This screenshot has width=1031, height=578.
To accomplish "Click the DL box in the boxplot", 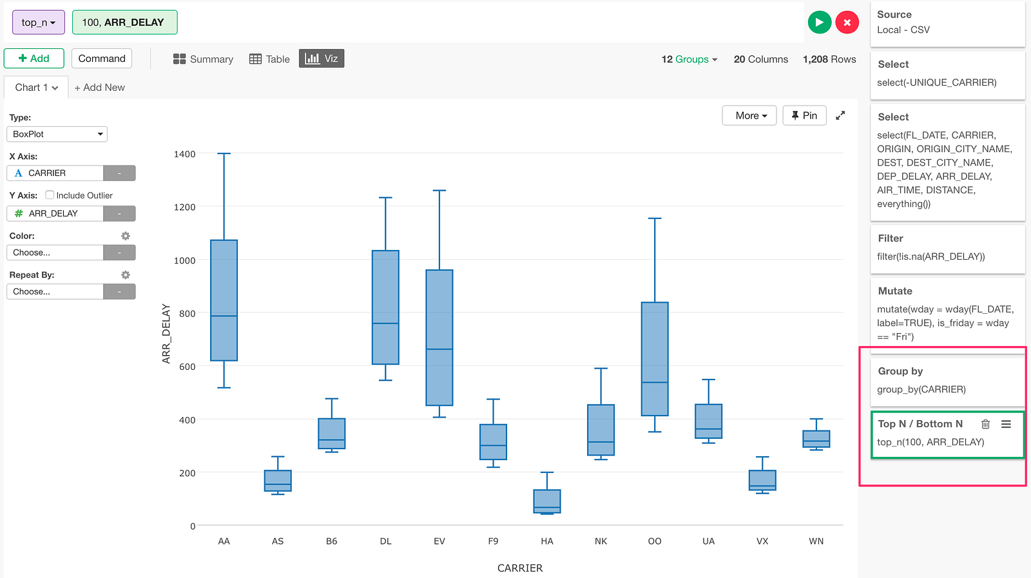I will [x=385, y=307].
